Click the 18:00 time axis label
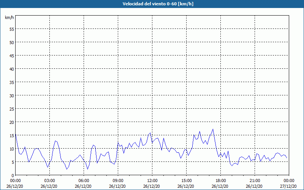 (x=221, y=181)
